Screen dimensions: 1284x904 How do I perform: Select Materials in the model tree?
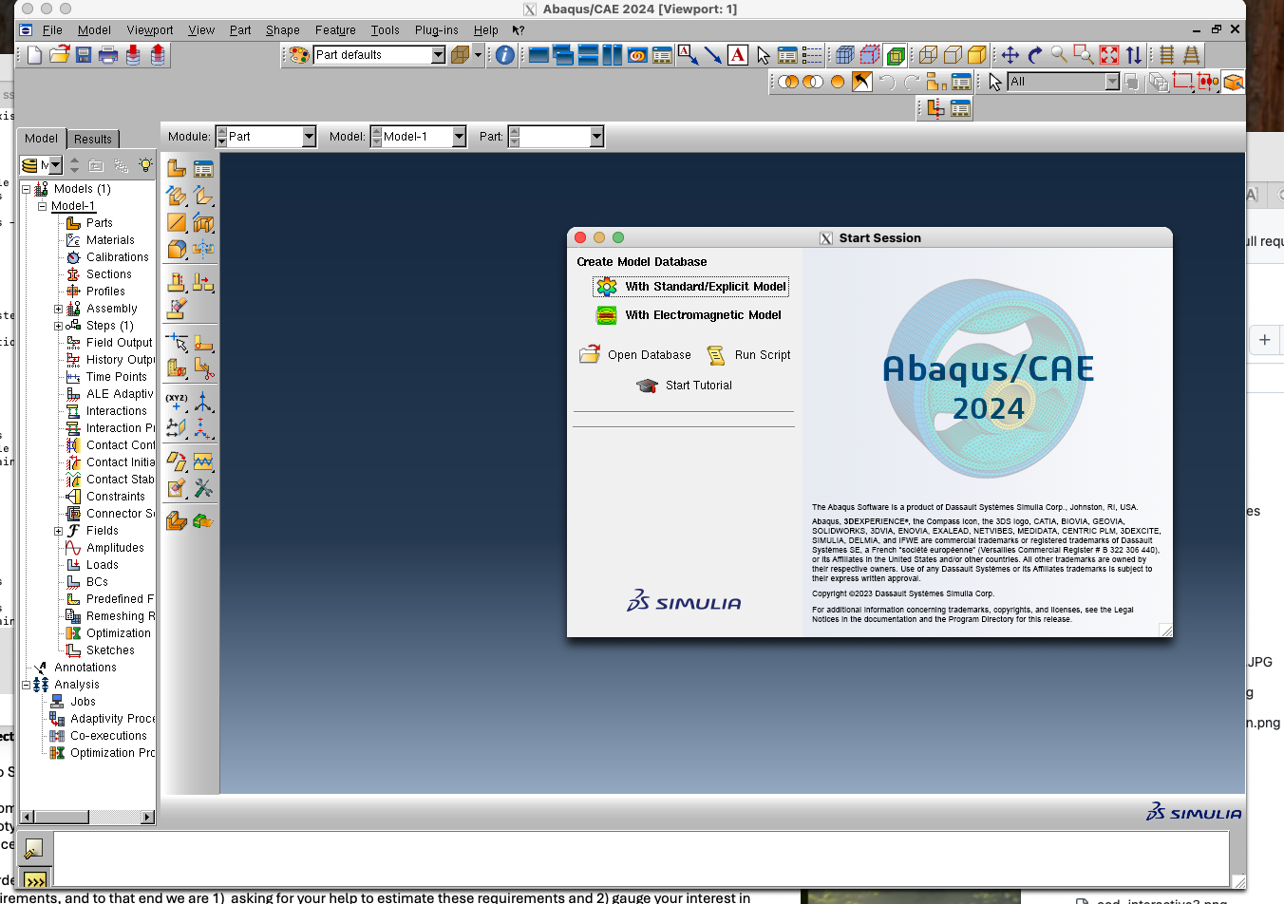coord(110,240)
